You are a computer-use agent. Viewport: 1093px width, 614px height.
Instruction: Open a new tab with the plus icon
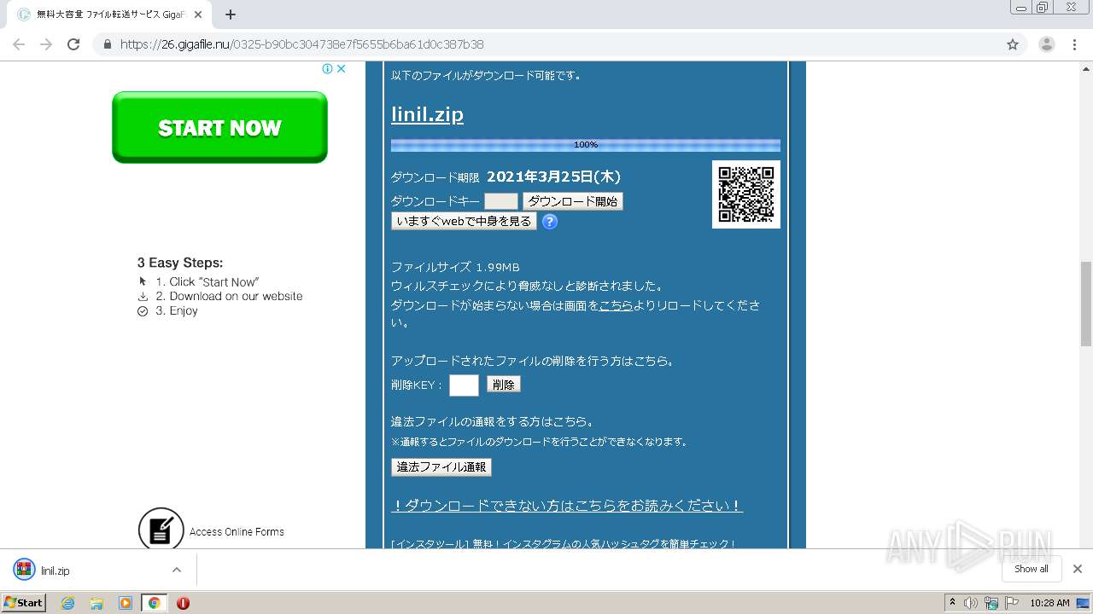click(231, 14)
